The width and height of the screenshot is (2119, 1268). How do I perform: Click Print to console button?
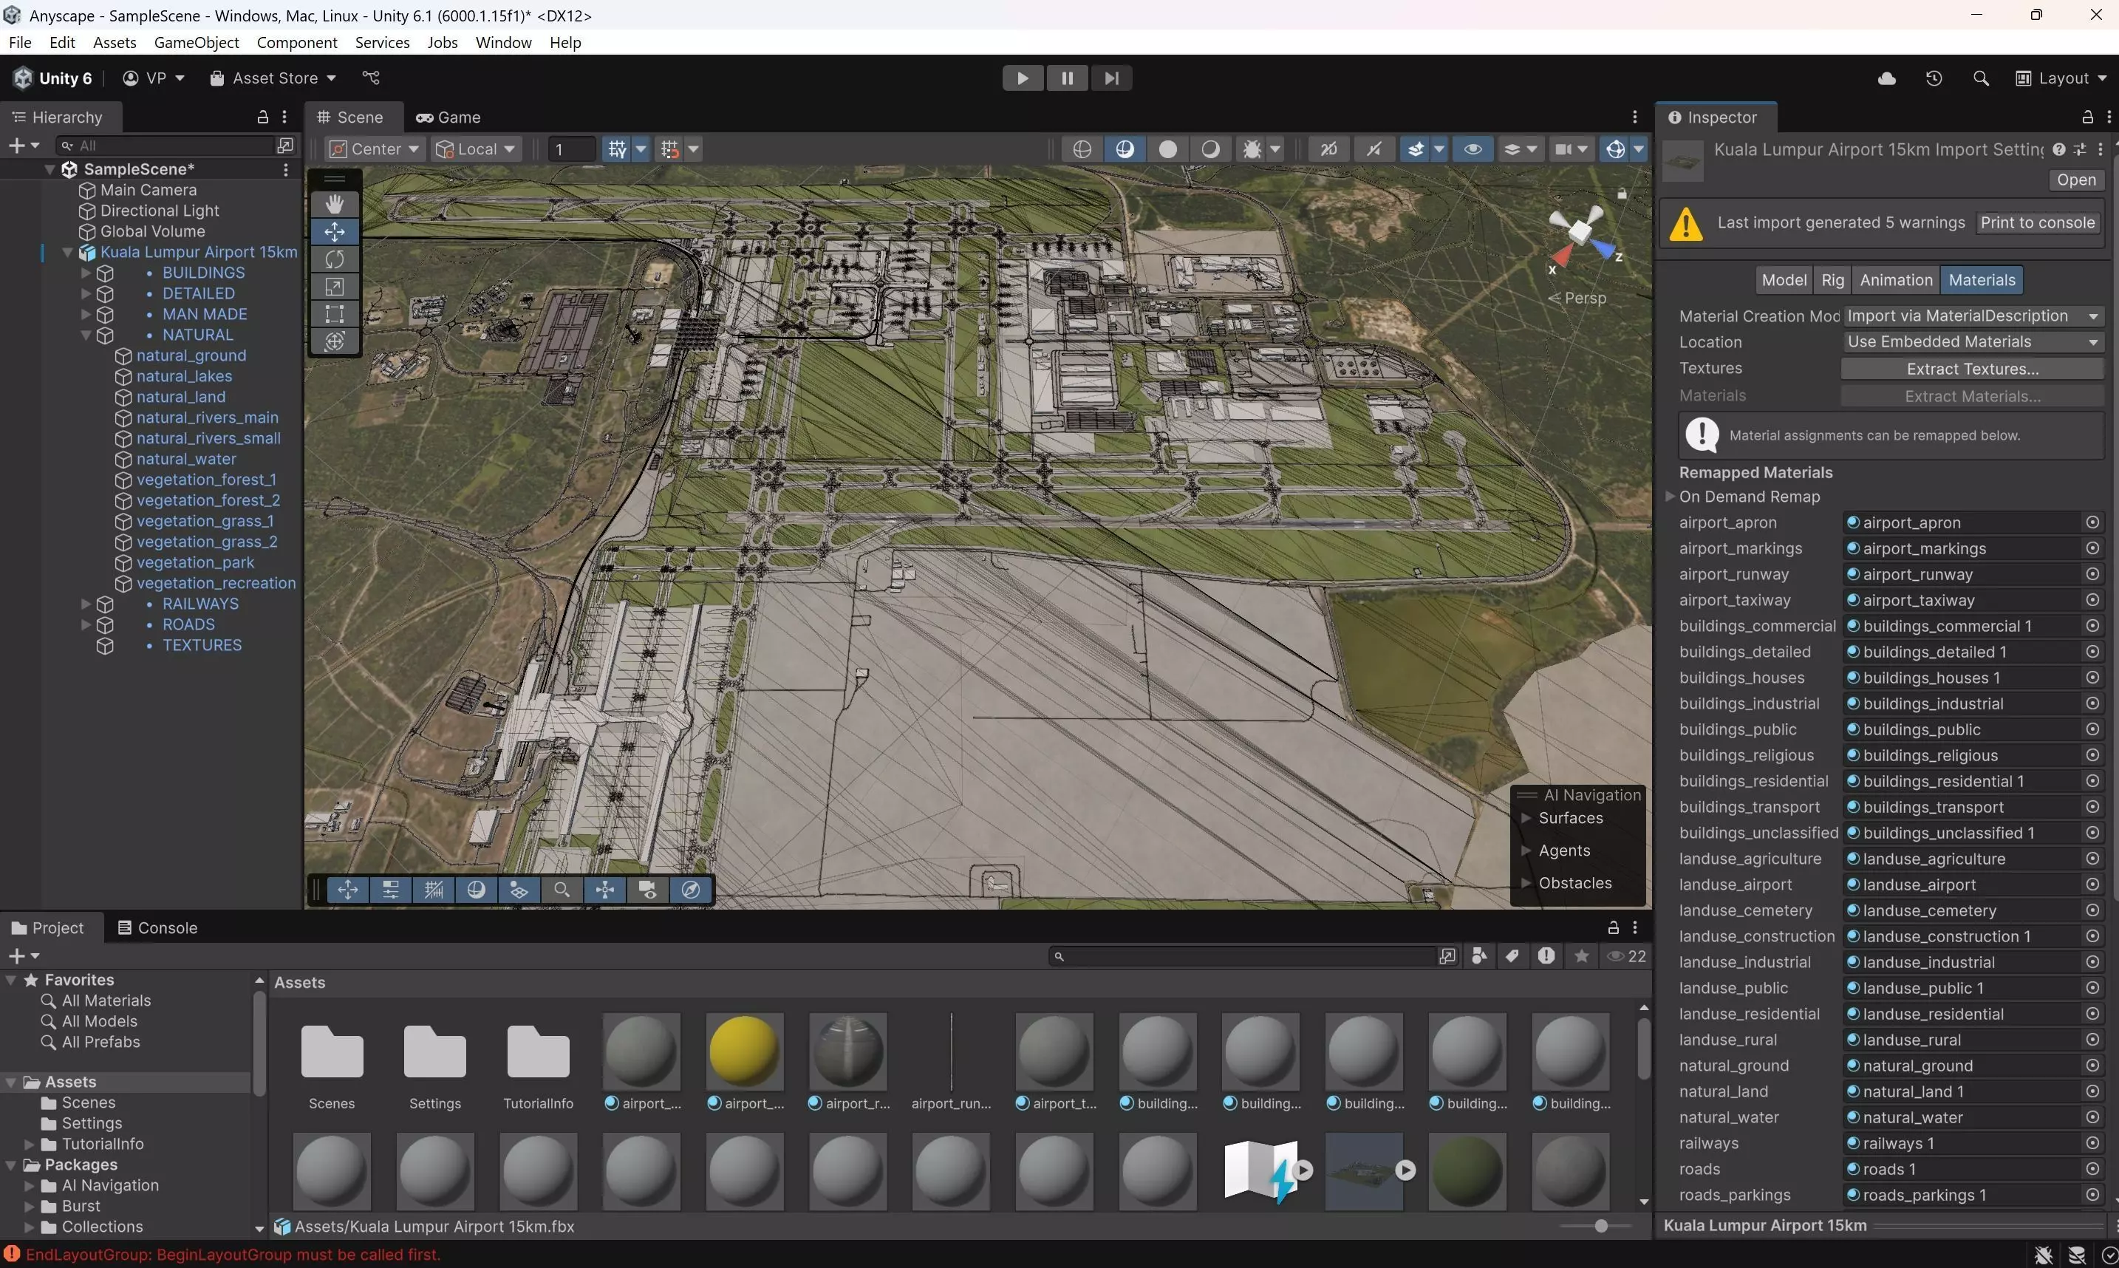pos(2037,223)
